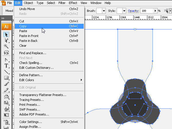Viewport: 172px width, 129px height.
Task: Open the Object menu
Action: 28,3
